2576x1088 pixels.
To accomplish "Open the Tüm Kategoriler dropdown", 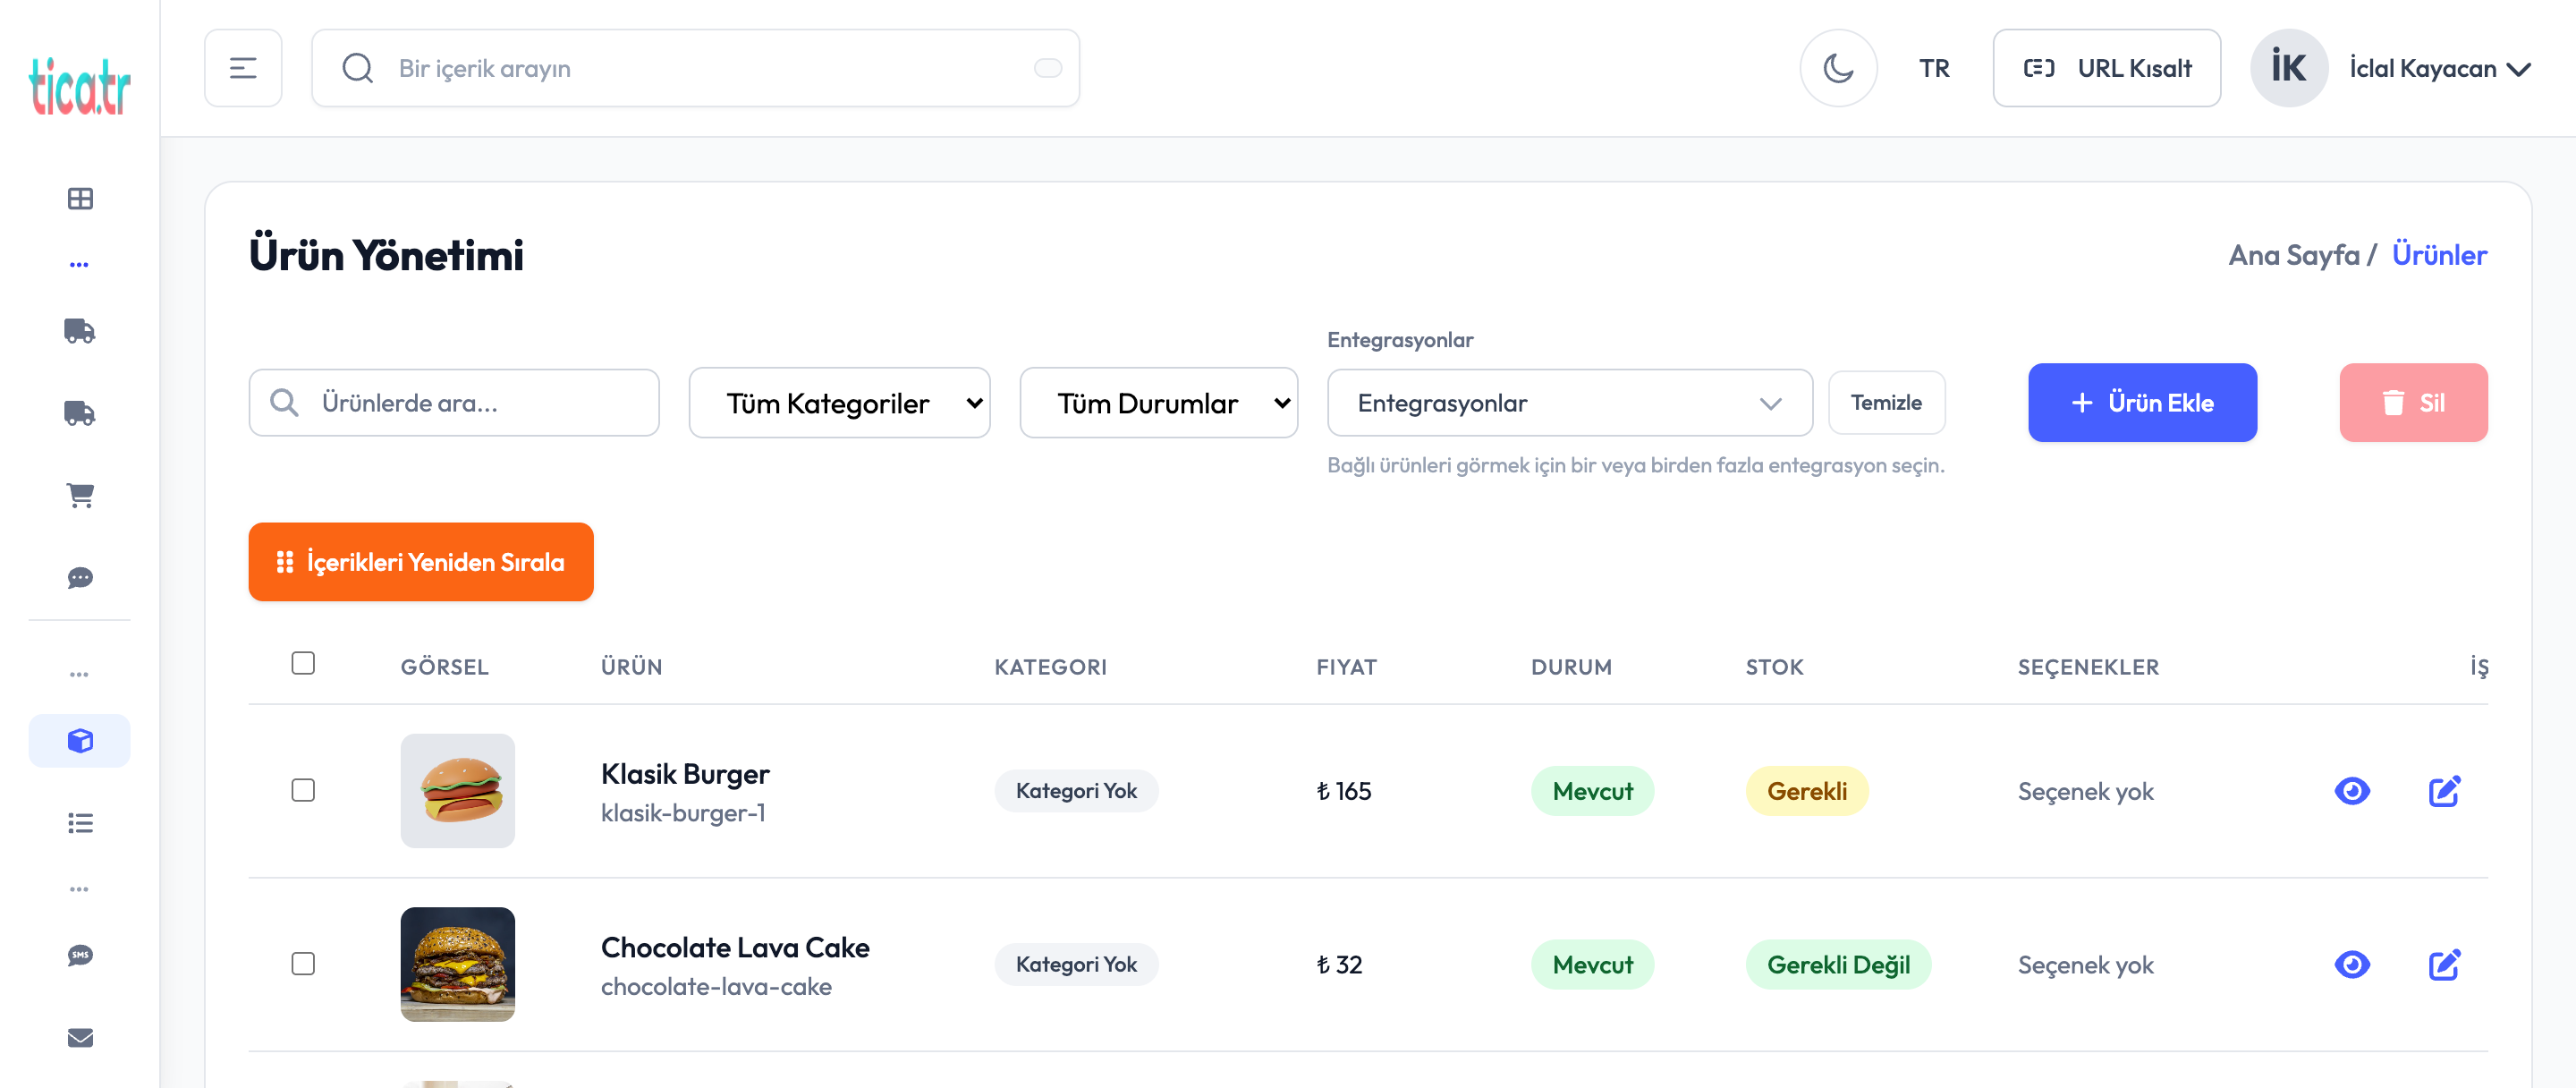I will coord(839,403).
